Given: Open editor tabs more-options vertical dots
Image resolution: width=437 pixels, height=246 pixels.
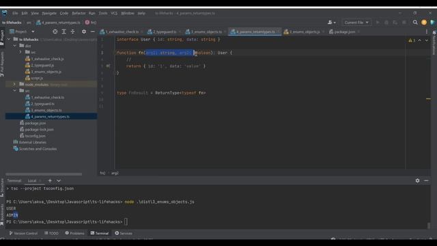Looking at the screenshot, I should [x=427, y=32].
